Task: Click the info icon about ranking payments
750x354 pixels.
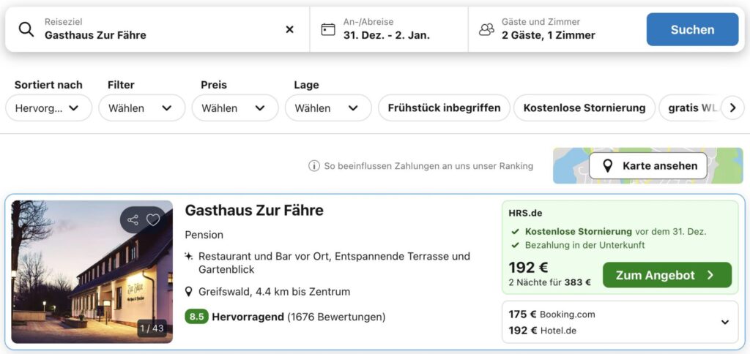Action: point(313,166)
